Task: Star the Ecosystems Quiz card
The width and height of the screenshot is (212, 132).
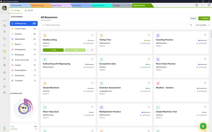Action: click(x=149, y=59)
